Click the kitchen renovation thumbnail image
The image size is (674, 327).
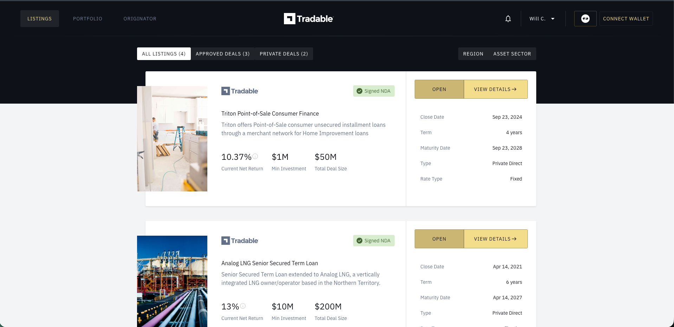(x=172, y=139)
